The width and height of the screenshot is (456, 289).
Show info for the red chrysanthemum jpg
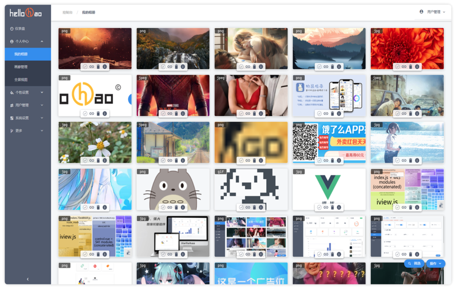(x=417, y=67)
